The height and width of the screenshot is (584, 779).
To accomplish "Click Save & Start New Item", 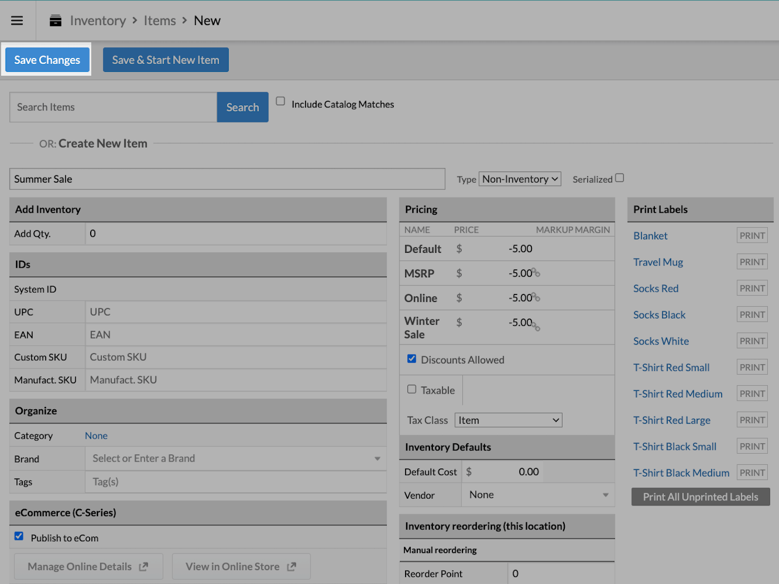I will [166, 60].
